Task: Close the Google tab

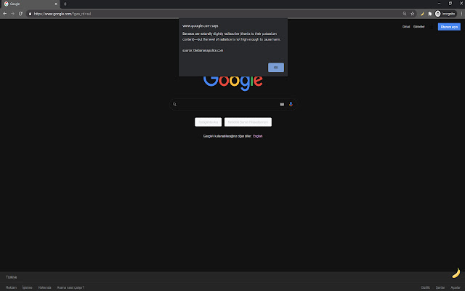Action: (x=56, y=4)
